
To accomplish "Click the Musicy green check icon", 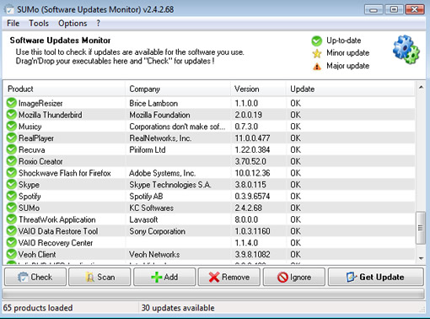I will tap(12, 126).
